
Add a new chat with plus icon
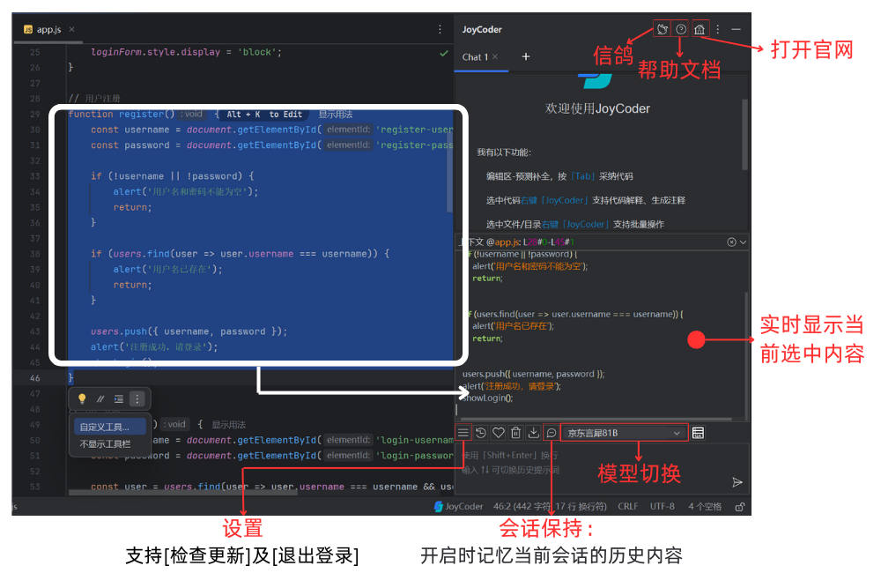point(526,56)
